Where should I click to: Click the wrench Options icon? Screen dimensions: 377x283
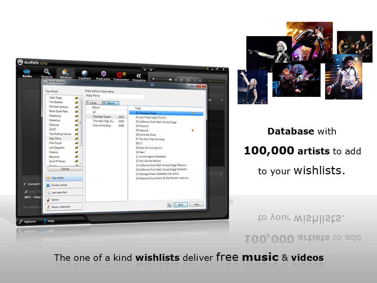[x=21, y=221]
